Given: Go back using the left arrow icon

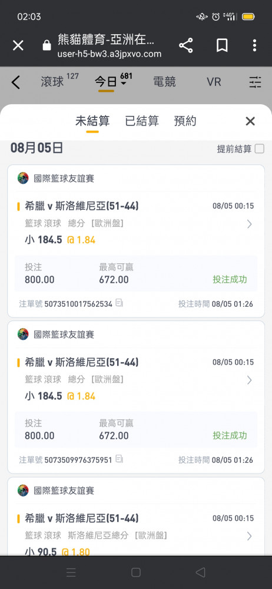Looking at the screenshot, I should tap(15, 82).
